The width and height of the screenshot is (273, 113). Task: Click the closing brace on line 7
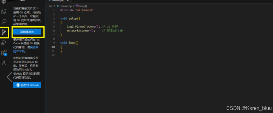tap(61, 35)
